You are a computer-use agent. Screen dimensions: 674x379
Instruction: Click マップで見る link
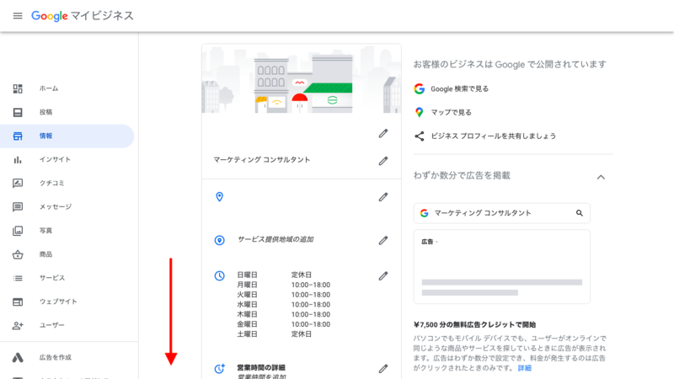[451, 113]
